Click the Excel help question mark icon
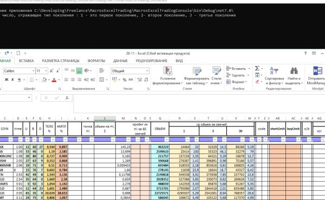The height and width of the screenshot is (200, 325). pos(305,53)
